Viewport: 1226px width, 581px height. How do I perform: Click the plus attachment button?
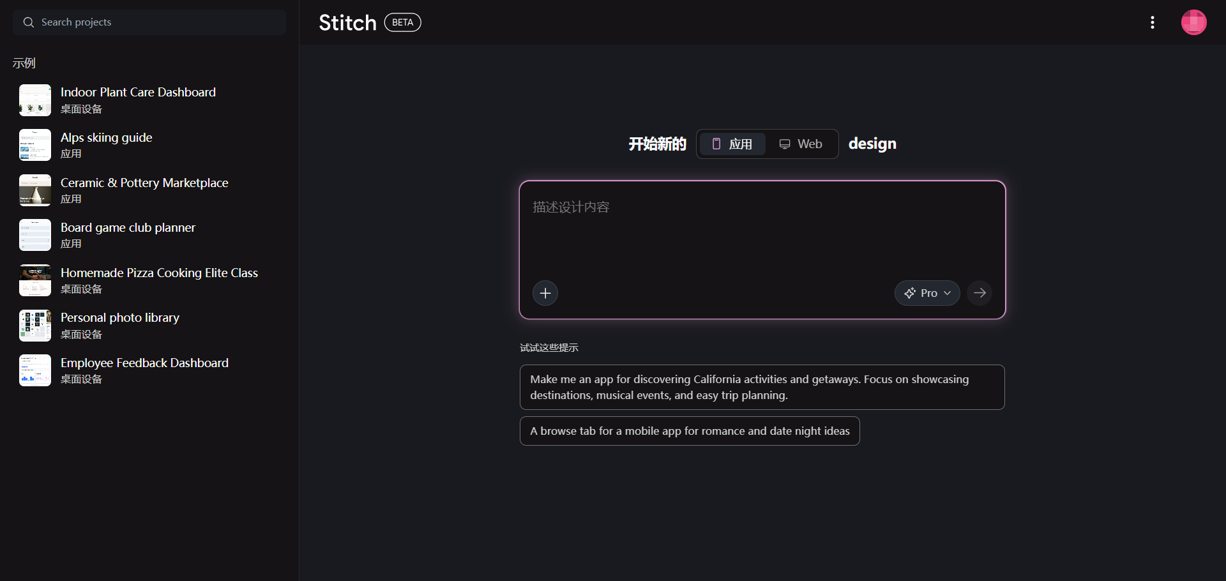545,293
